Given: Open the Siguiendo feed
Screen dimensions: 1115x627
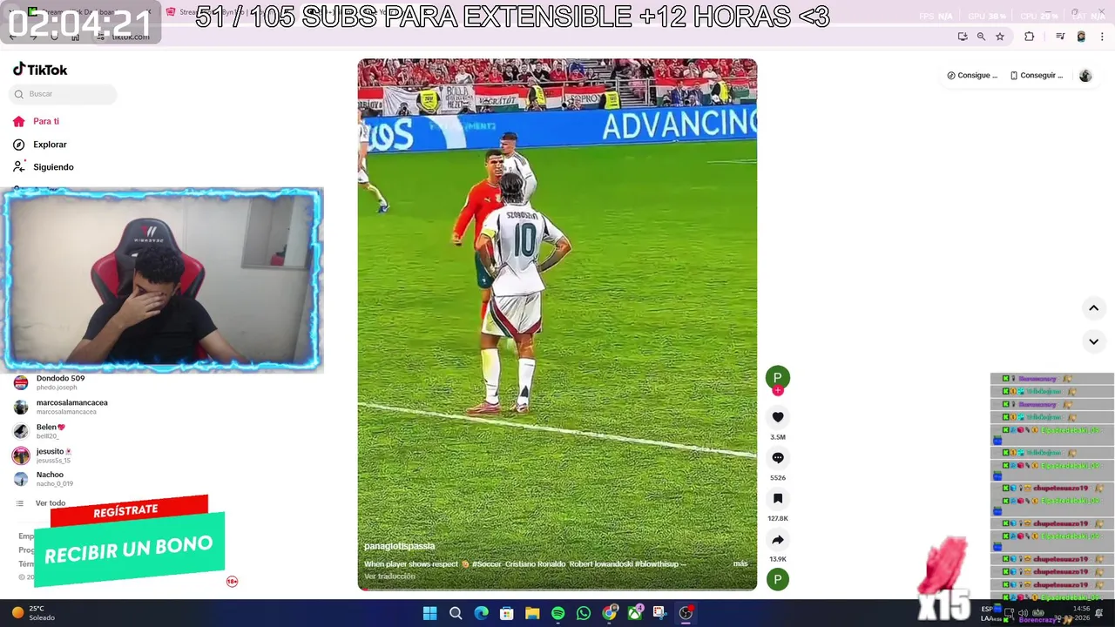Looking at the screenshot, I should click(43, 167).
